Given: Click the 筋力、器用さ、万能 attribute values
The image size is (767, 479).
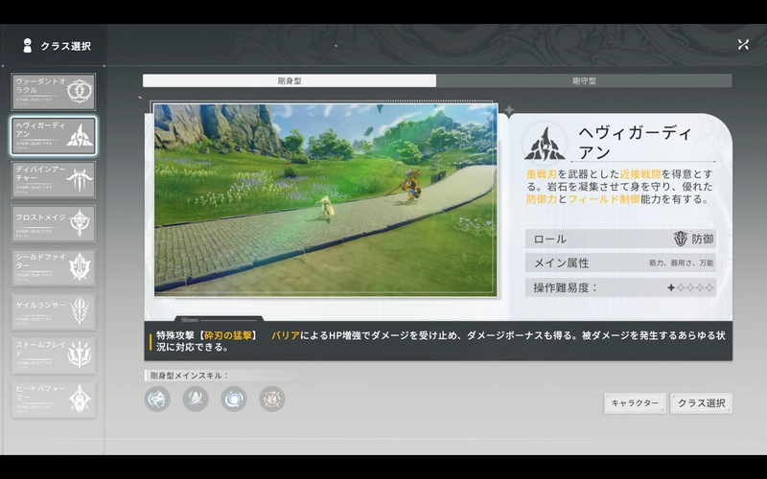Looking at the screenshot, I should 682,262.
